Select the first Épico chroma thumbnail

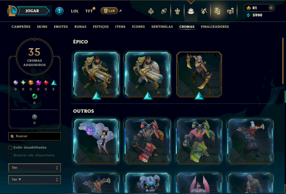(96, 74)
